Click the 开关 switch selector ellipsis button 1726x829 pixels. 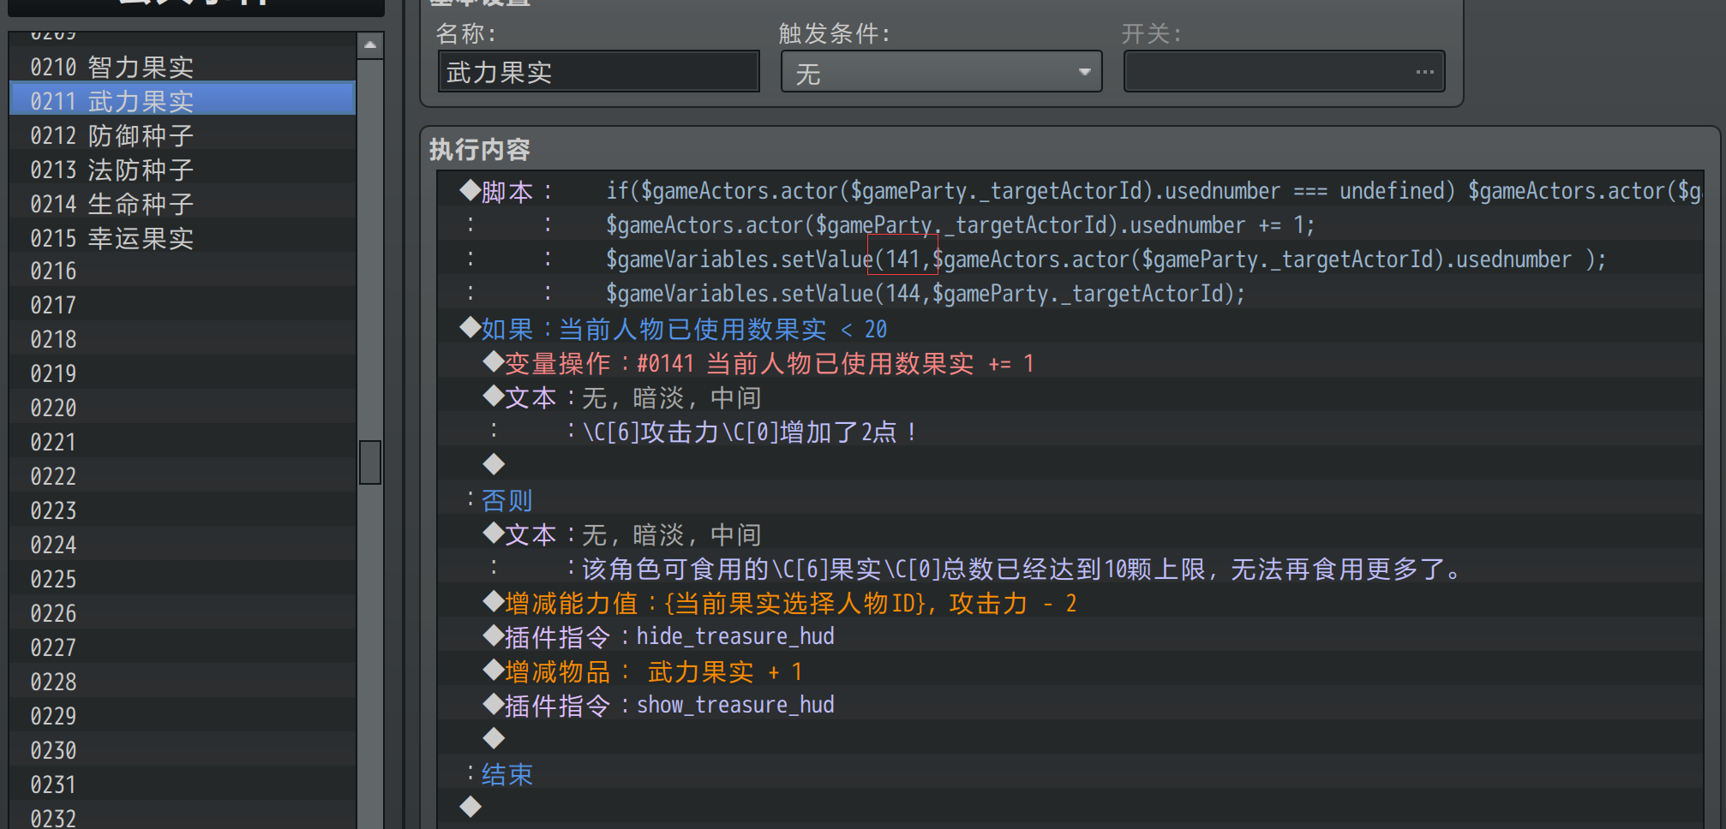[1424, 72]
